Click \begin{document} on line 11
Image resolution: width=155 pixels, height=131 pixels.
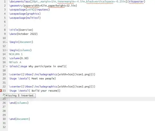coord(21,42)
